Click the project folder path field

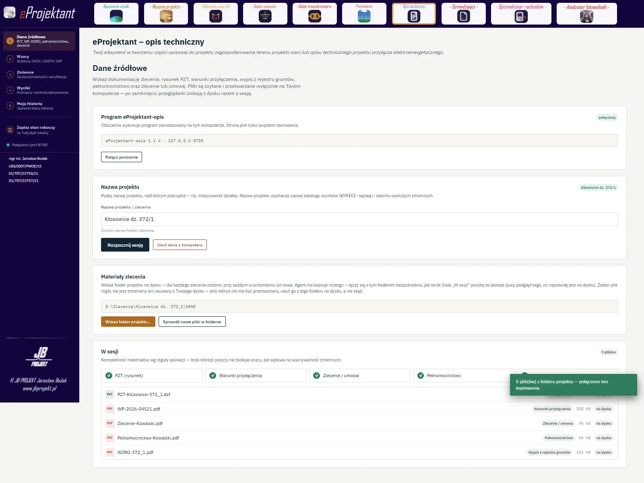pos(359,306)
